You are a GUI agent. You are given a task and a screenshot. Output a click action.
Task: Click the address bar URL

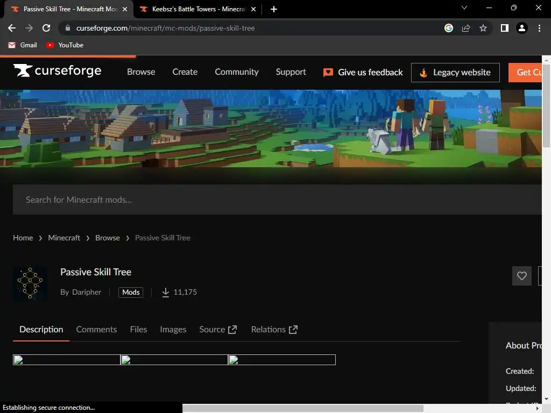pos(165,28)
